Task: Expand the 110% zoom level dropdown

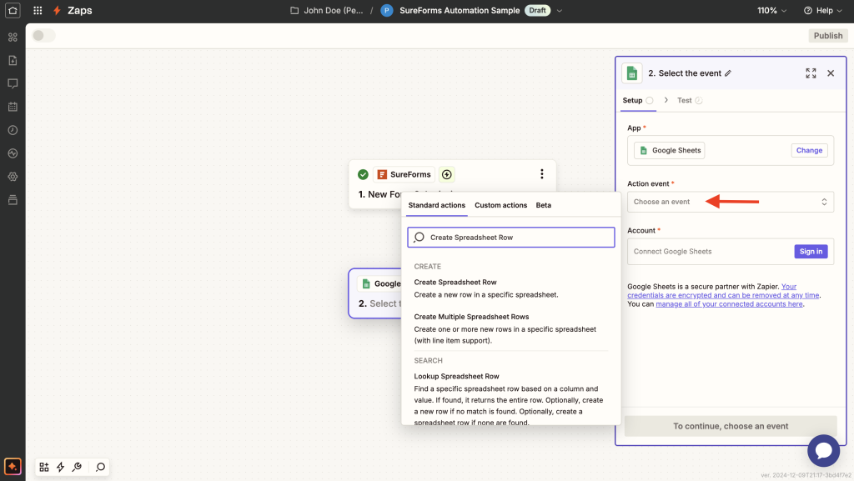Action: click(x=772, y=11)
